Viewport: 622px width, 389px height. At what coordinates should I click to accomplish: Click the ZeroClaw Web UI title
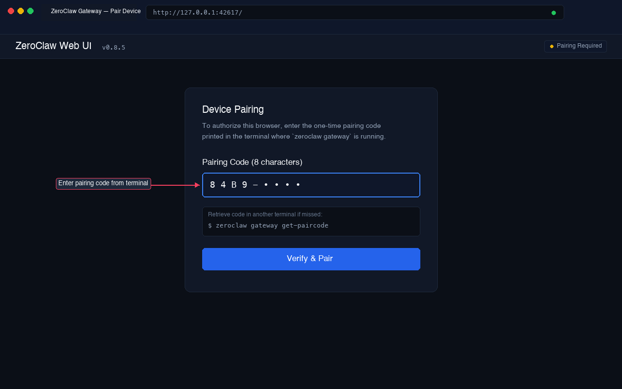coord(53,46)
